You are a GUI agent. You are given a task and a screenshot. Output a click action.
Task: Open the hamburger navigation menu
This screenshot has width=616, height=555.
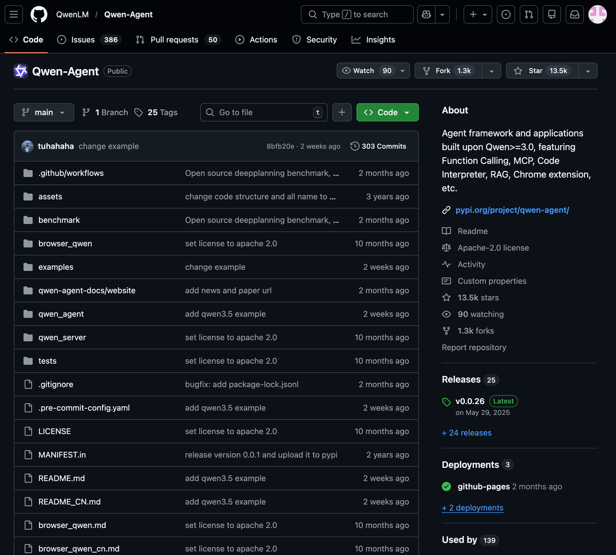(14, 14)
